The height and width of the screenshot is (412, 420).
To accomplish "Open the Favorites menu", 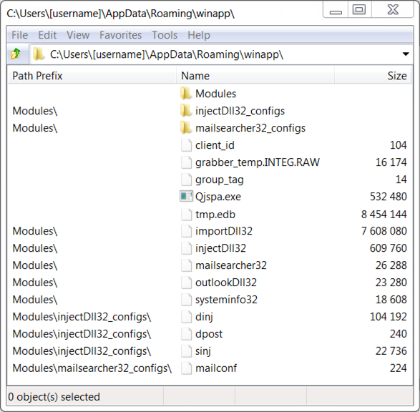I will [120, 35].
